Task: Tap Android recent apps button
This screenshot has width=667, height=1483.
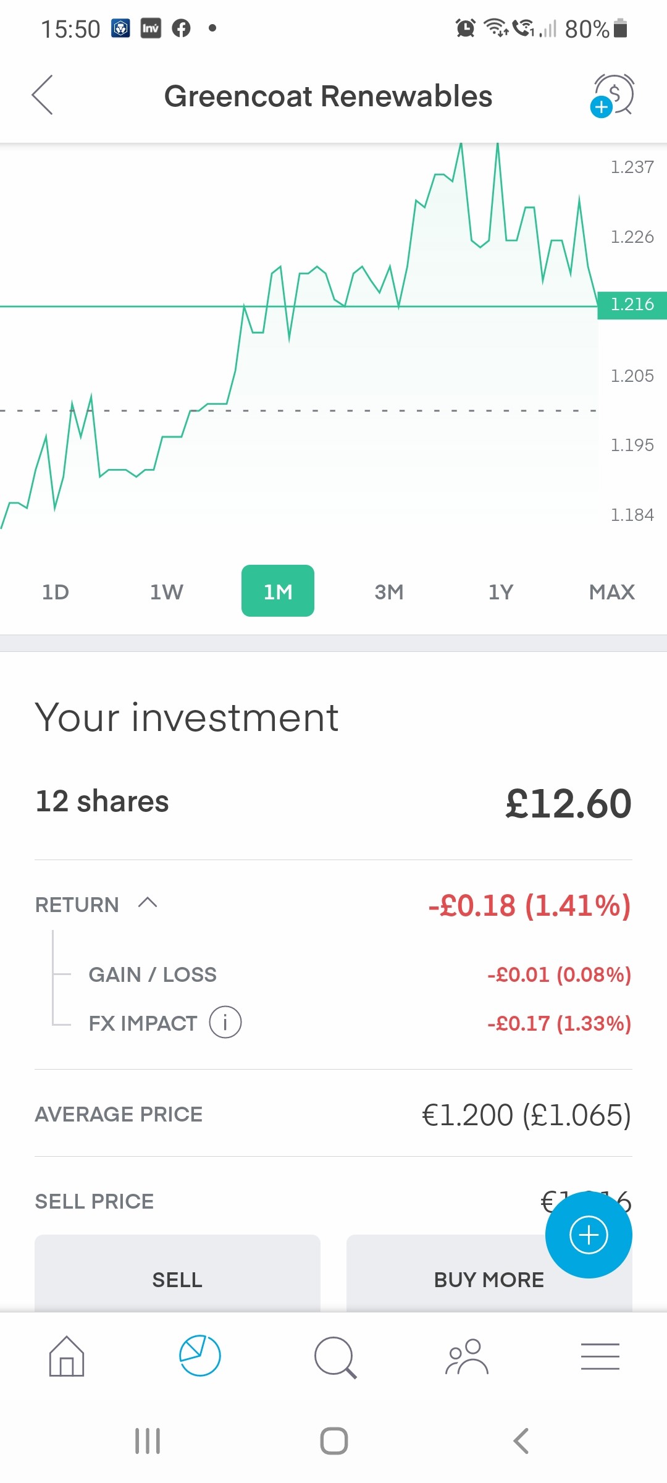Action: pyautogui.click(x=148, y=1441)
